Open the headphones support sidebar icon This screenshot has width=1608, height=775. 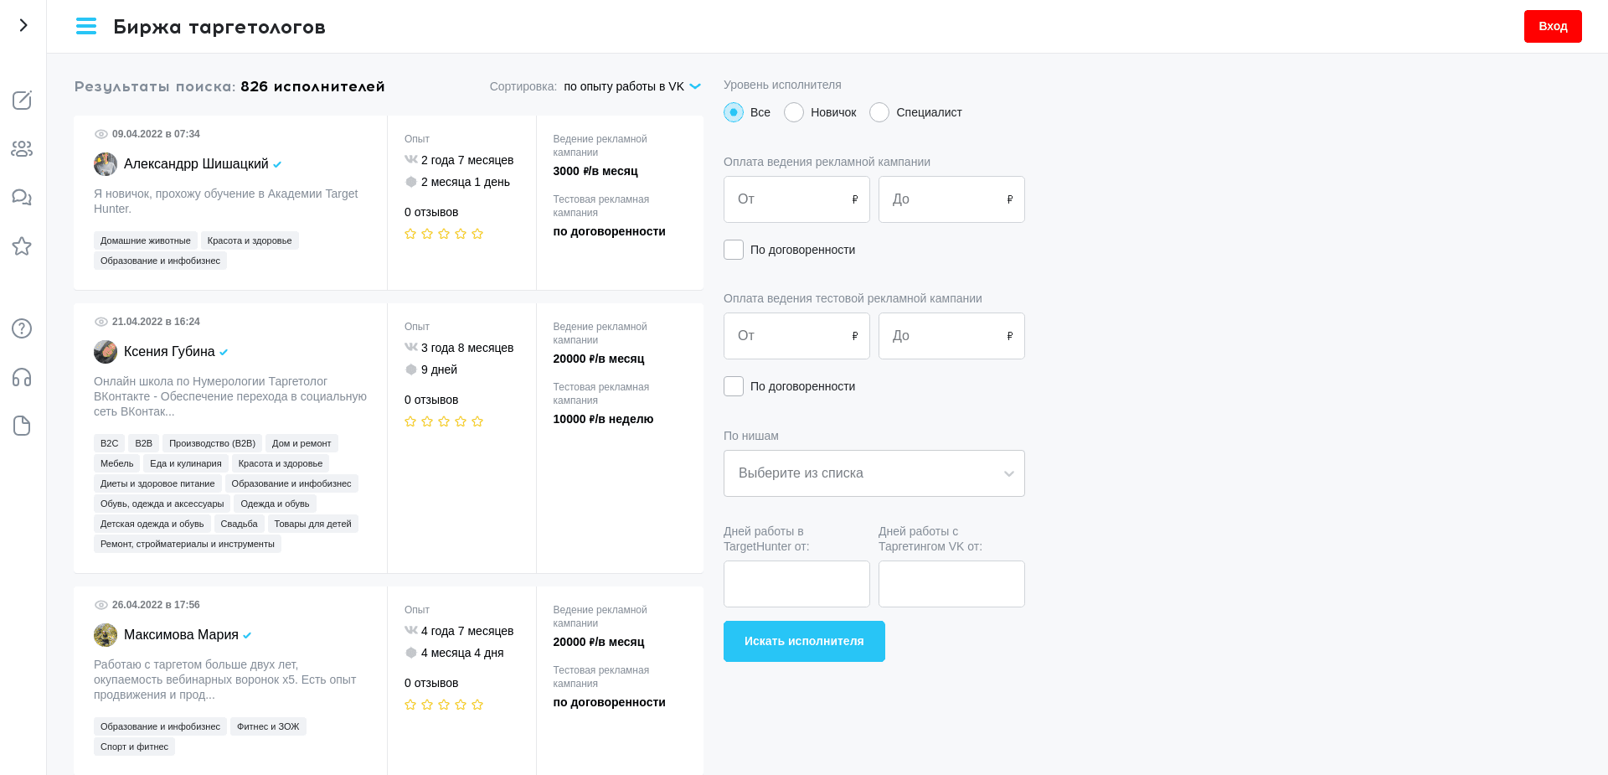pyautogui.click(x=22, y=377)
